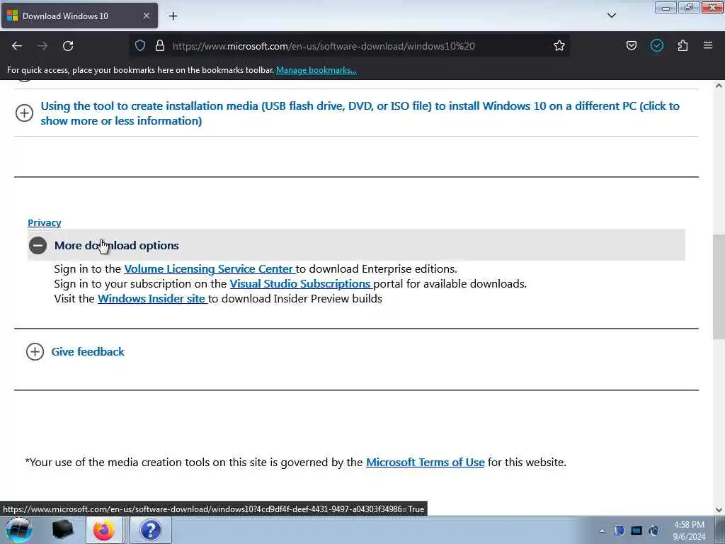
Task: Open the Extensions puzzle icon
Action: 683,45
